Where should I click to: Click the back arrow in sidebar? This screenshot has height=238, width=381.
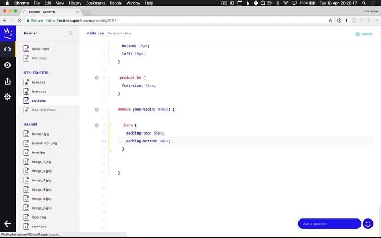7,223
